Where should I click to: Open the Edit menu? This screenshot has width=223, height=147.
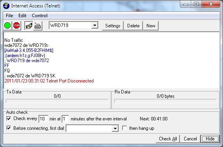pyautogui.click(x=22, y=16)
